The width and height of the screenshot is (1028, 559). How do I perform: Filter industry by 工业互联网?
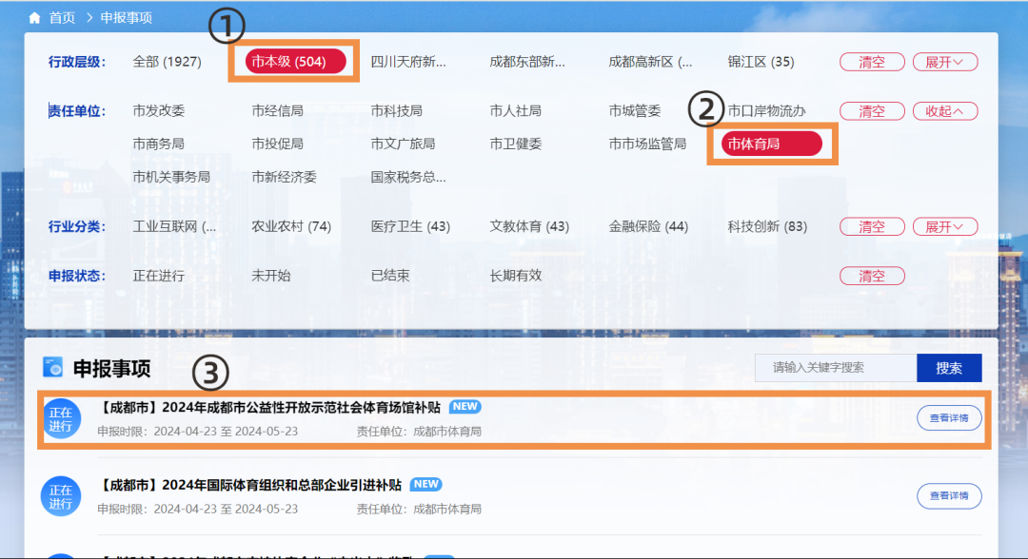(174, 226)
